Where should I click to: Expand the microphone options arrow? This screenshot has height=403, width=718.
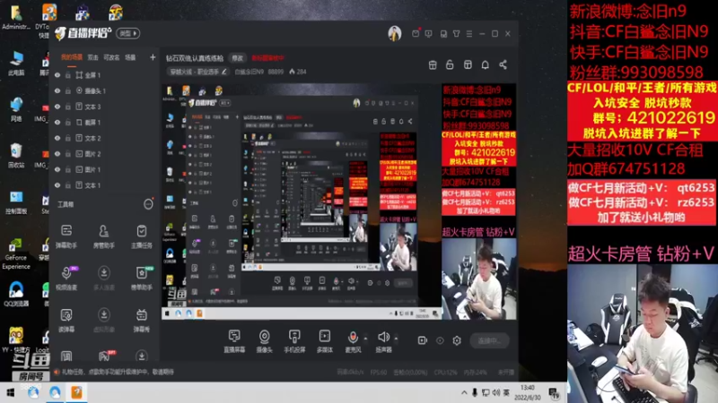365,339
